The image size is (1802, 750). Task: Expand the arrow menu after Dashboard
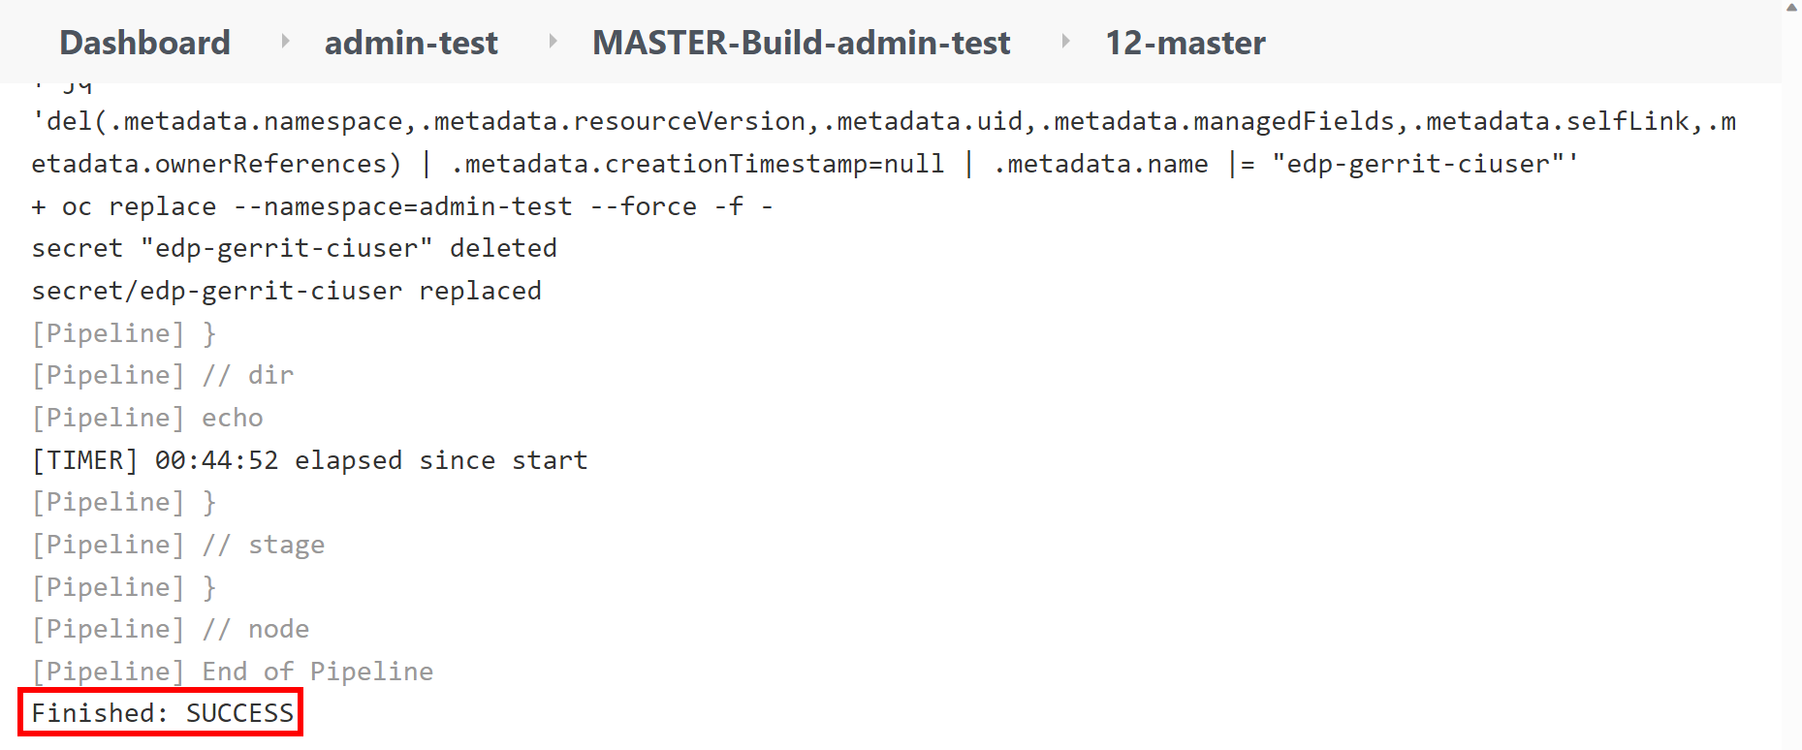pyautogui.click(x=285, y=41)
